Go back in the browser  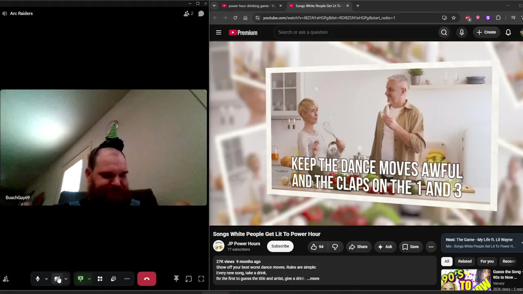coord(215,18)
